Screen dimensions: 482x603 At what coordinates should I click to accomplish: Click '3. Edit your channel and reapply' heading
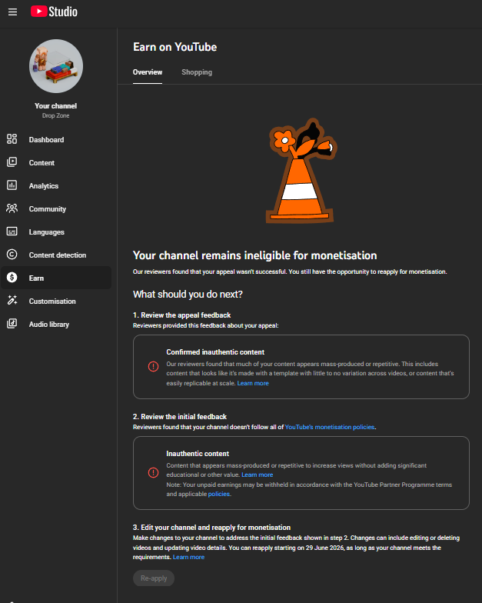(x=212, y=528)
